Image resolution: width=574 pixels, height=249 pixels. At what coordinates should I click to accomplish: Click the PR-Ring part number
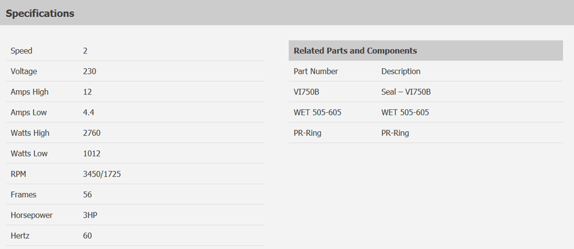click(307, 133)
